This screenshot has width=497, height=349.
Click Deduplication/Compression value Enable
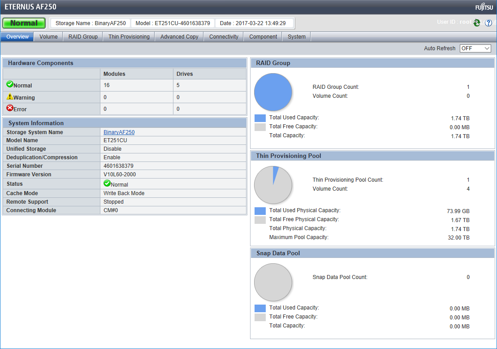tap(112, 157)
